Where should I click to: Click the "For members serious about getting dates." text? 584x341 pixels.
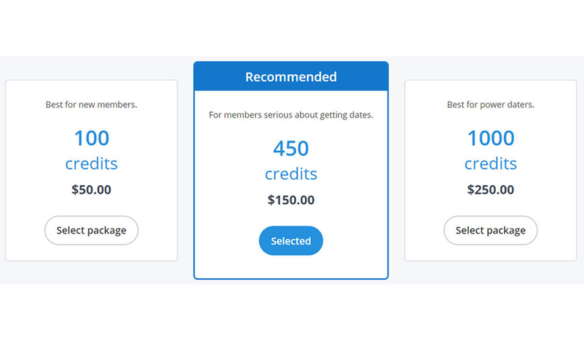click(x=291, y=115)
